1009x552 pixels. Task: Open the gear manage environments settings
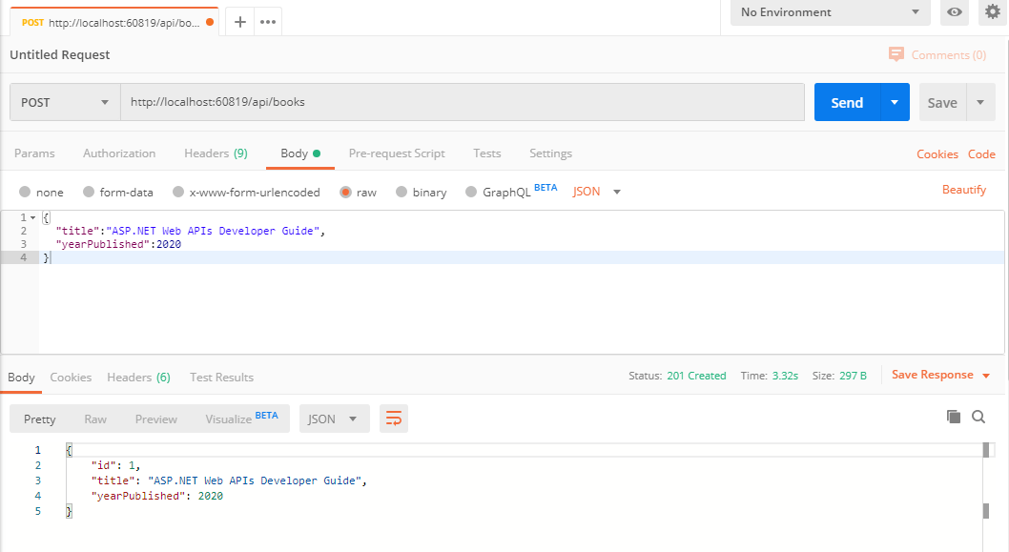tap(993, 12)
